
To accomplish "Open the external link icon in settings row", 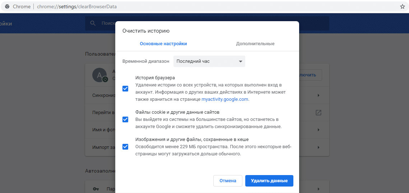I will (318, 113).
